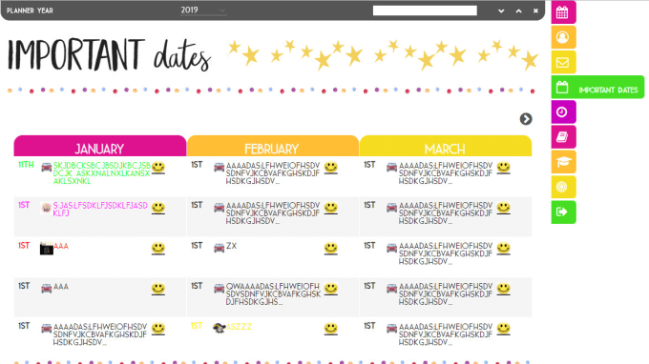The width and height of the screenshot is (649, 364).
Task: Click the bird icon beside ASZZZ
Action: point(219,328)
